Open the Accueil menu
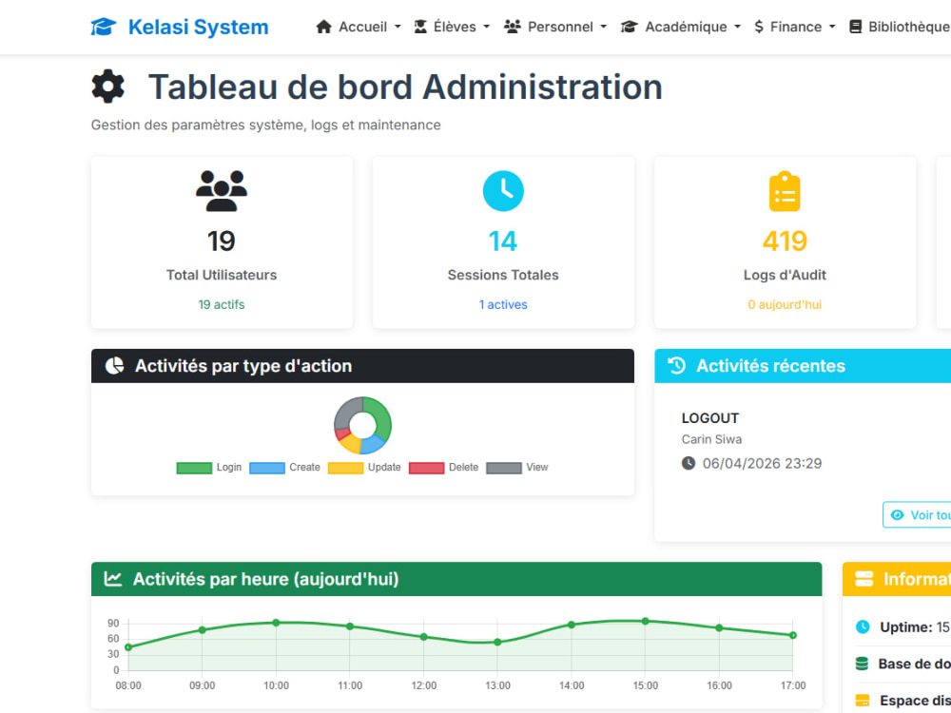 click(x=359, y=27)
